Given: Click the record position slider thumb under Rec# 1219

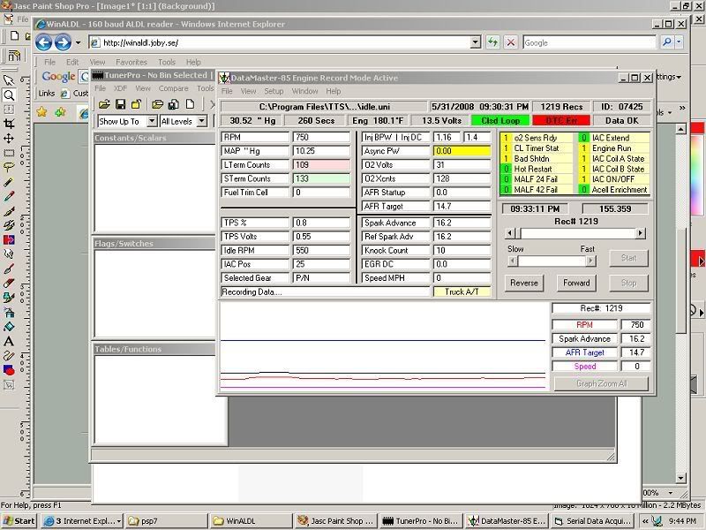Looking at the screenshot, I should [x=518, y=233].
